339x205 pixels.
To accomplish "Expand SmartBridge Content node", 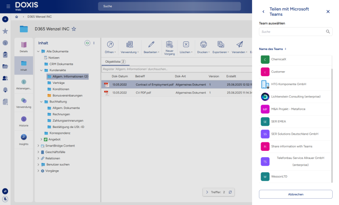I will 38,146.
